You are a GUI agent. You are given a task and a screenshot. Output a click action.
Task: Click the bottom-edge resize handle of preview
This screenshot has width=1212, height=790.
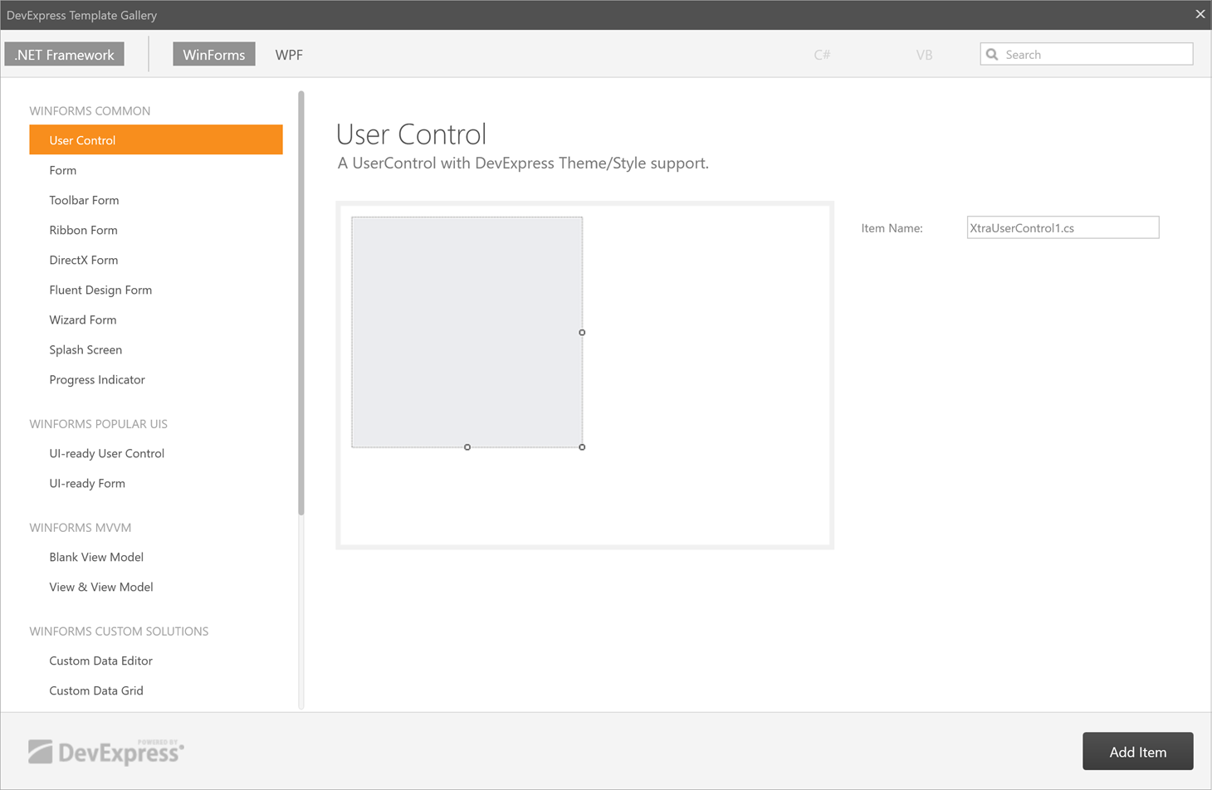pos(467,446)
